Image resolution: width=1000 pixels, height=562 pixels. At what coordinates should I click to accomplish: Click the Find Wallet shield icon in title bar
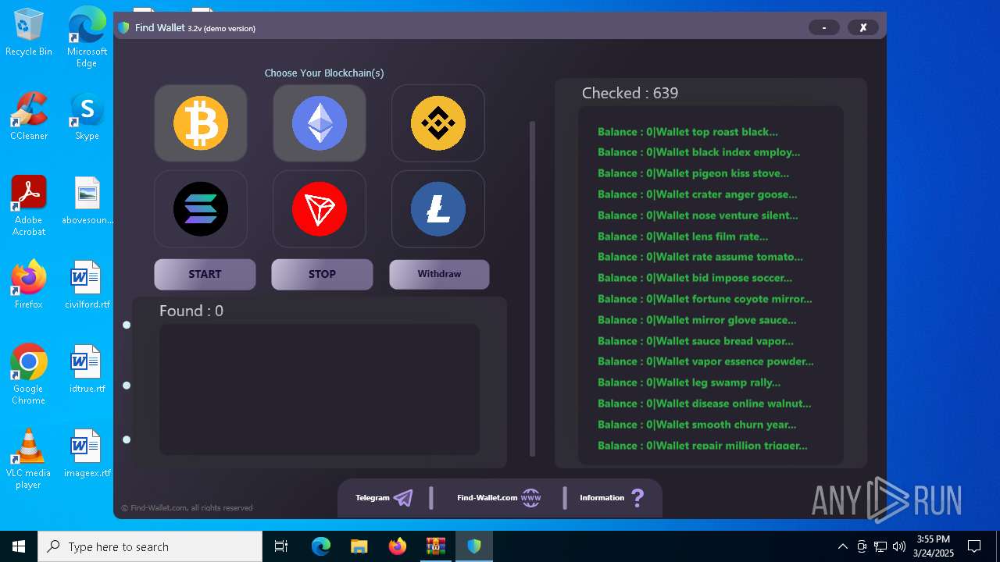click(x=123, y=28)
